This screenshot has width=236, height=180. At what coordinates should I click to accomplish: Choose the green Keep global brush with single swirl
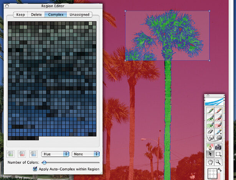[210, 118]
